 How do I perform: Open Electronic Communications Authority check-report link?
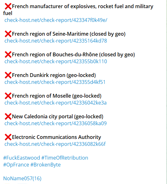click(x=55, y=144)
